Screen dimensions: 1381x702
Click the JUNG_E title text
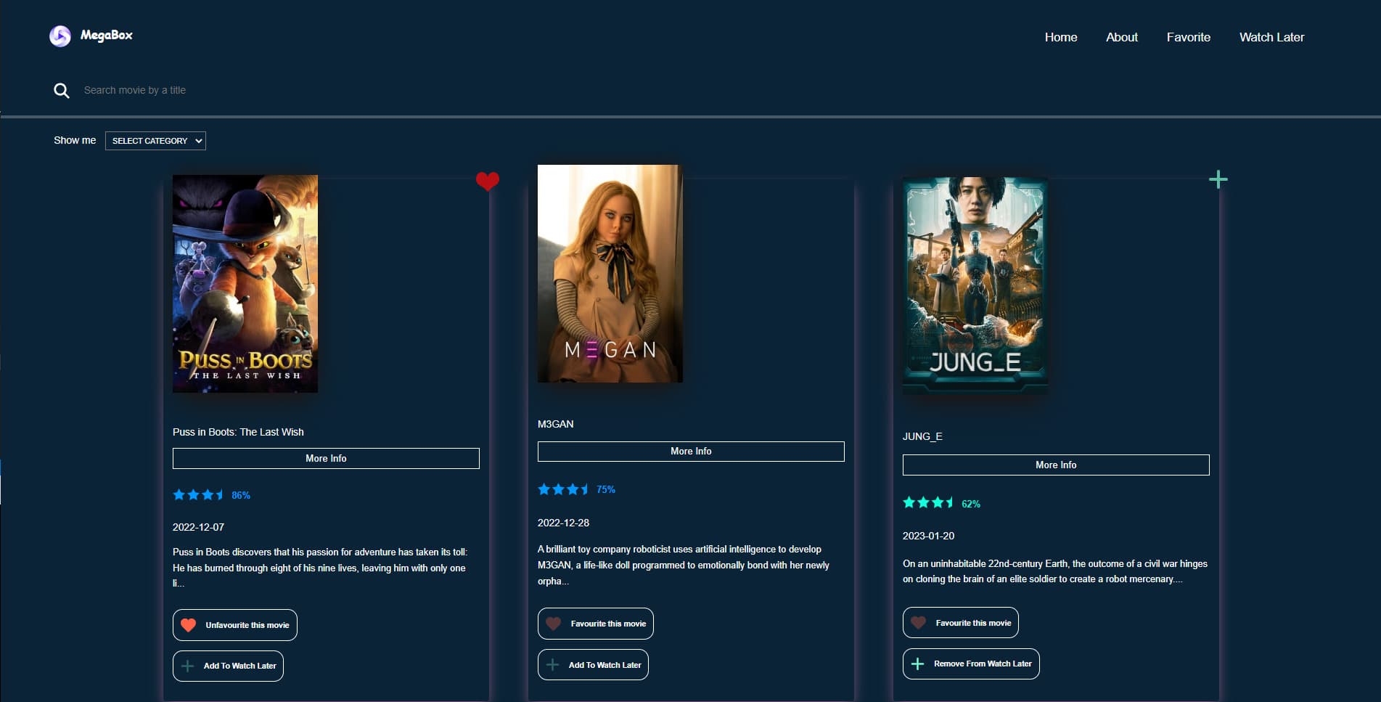click(x=922, y=436)
